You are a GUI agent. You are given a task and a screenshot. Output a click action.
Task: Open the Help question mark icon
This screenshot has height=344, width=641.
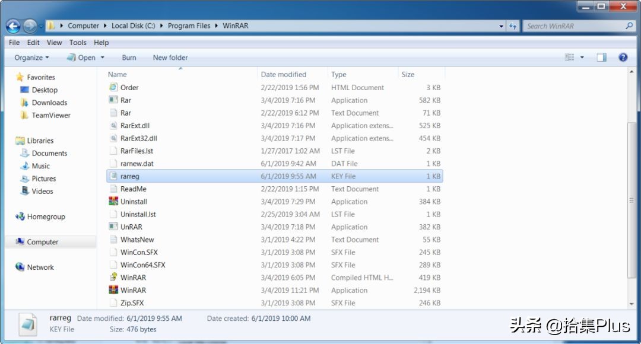(x=623, y=58)
